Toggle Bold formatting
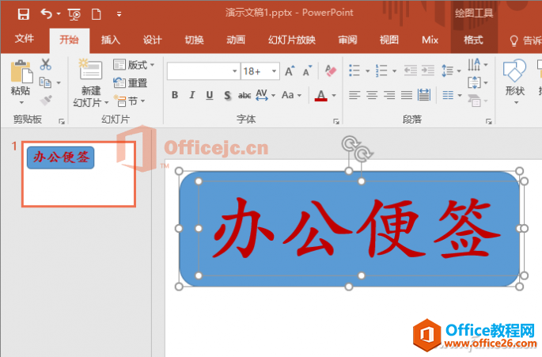 (175, 95)
